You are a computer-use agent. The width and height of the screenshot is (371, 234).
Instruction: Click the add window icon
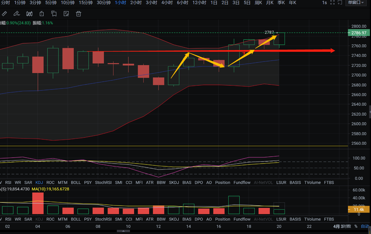pos(340,3)
